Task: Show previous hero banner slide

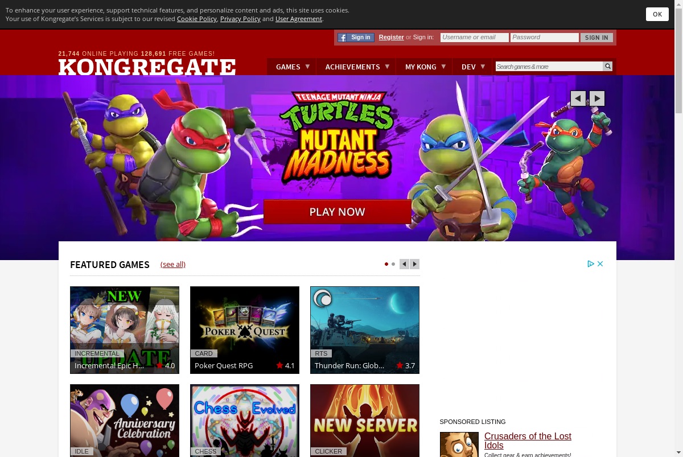Action: pos(578,98)
